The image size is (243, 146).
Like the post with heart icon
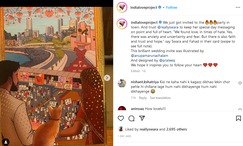pyautogui.click(x=121, y=118)
